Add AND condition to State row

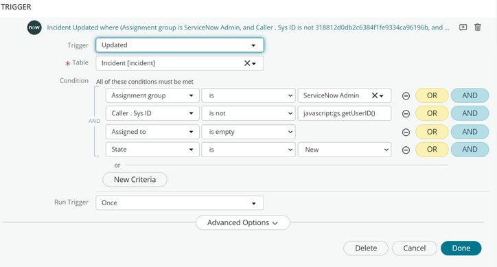(x=470, y=150)
